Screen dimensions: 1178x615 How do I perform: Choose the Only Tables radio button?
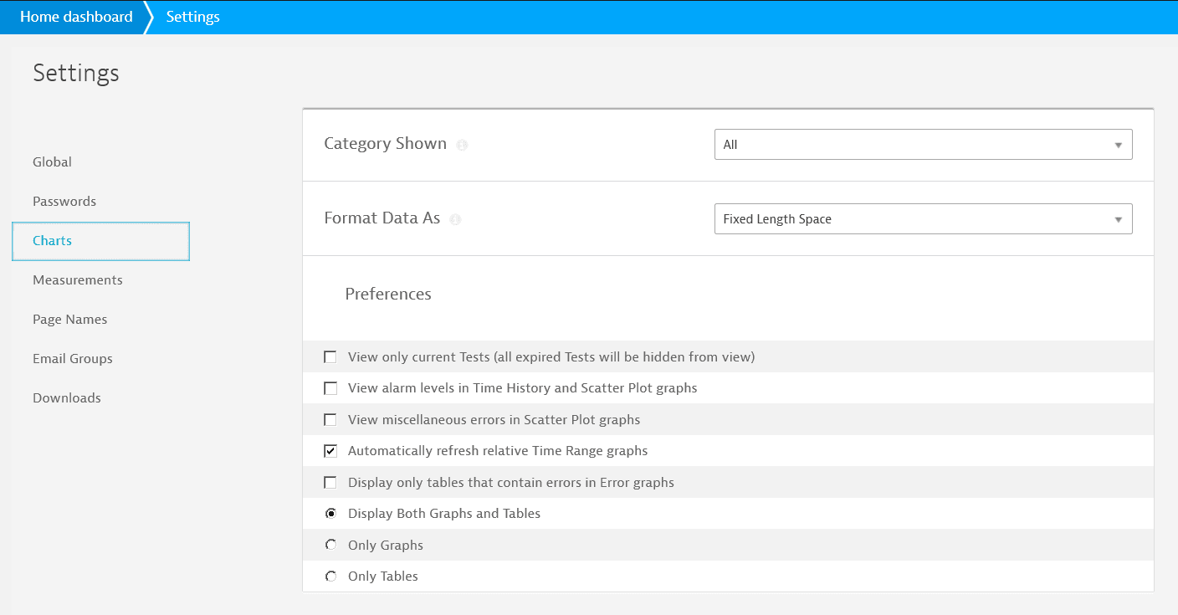[330, 577]
